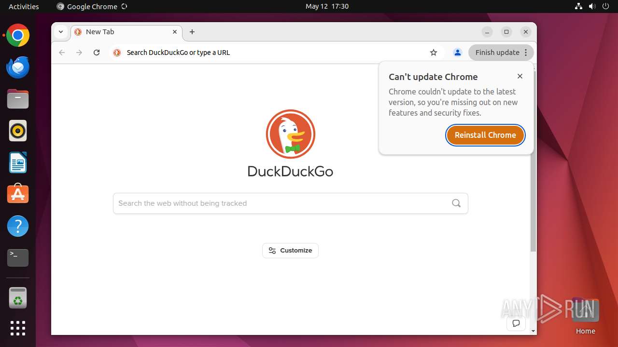The height and width of the screenshot is (347, 618).
Task: Click the DuckDuckGo search box
Action: pyautogui.click(x=290, y=203)
